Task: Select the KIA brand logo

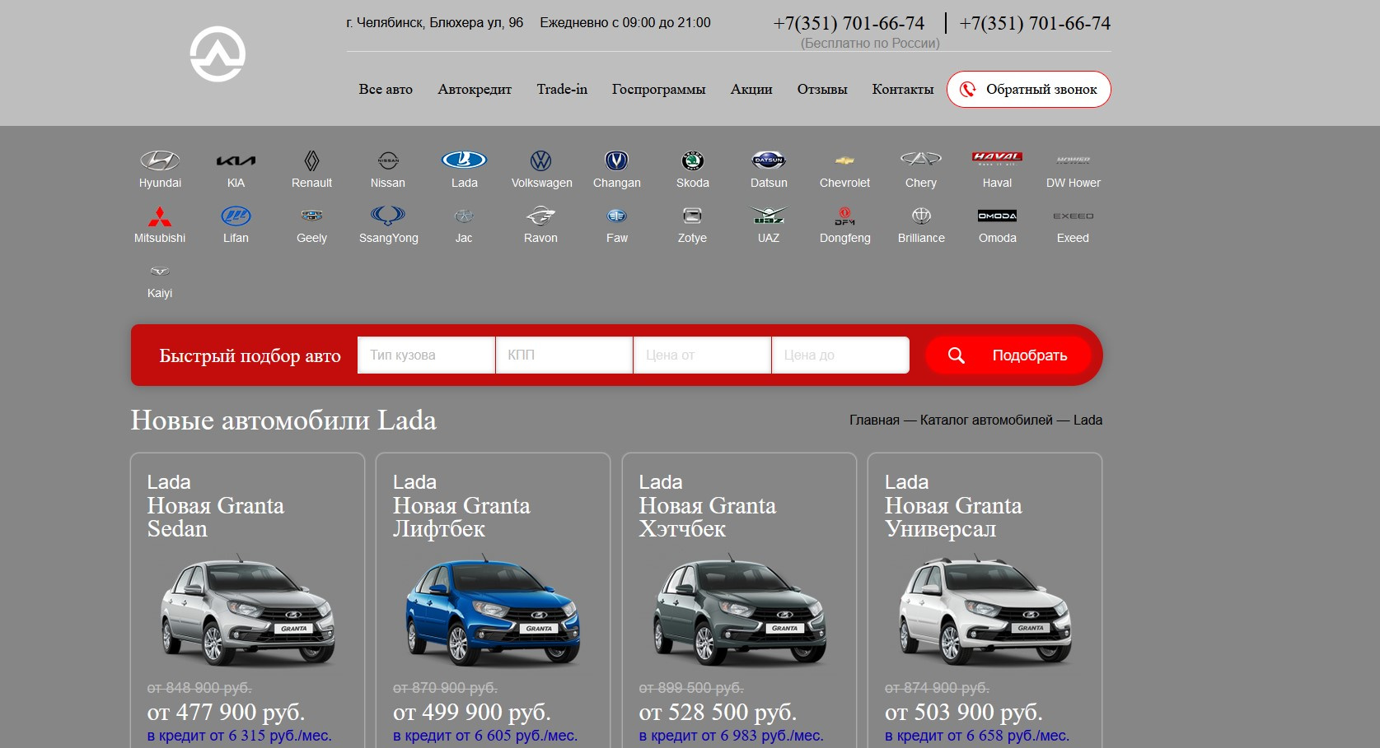Action: 236,160
